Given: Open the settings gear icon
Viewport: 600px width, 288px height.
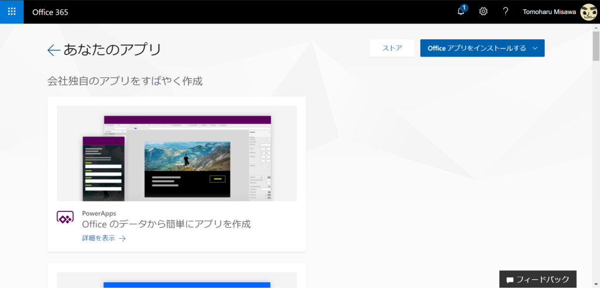Looking at the screenshot, I should 483,12.
